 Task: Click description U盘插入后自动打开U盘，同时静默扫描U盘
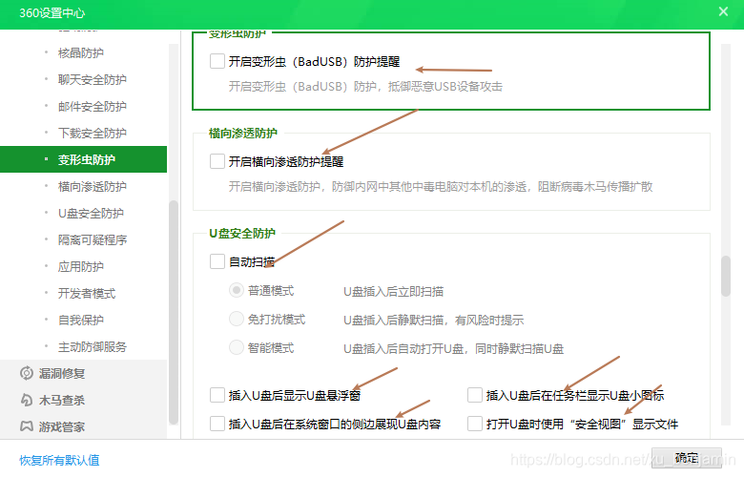pos(454,348)
